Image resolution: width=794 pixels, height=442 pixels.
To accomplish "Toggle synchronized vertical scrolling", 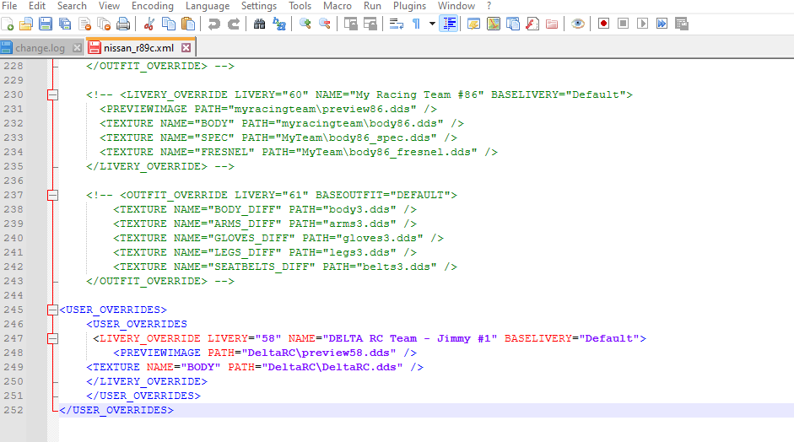I will 351,24.
